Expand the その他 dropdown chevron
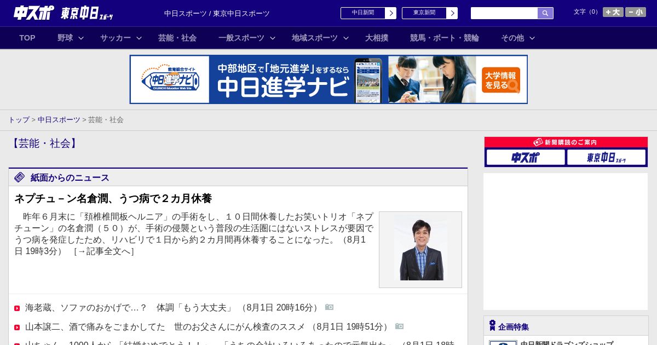Image resolution: width=657 pixels, height=345 pixels. [x=532, y=38]
